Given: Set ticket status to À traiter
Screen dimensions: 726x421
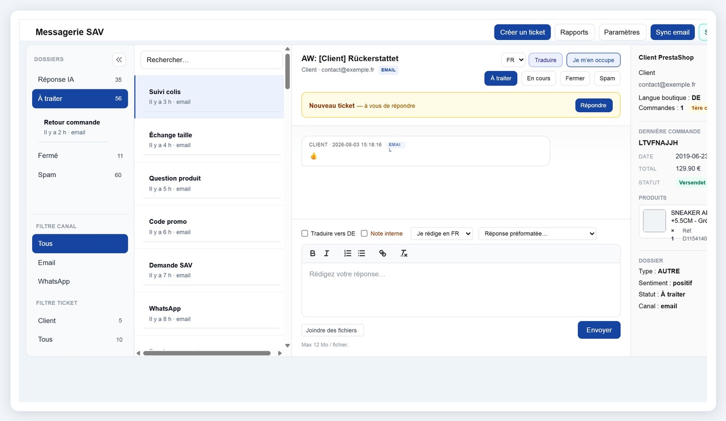Looking at the screenshot, I should click(x=501, y=78).
